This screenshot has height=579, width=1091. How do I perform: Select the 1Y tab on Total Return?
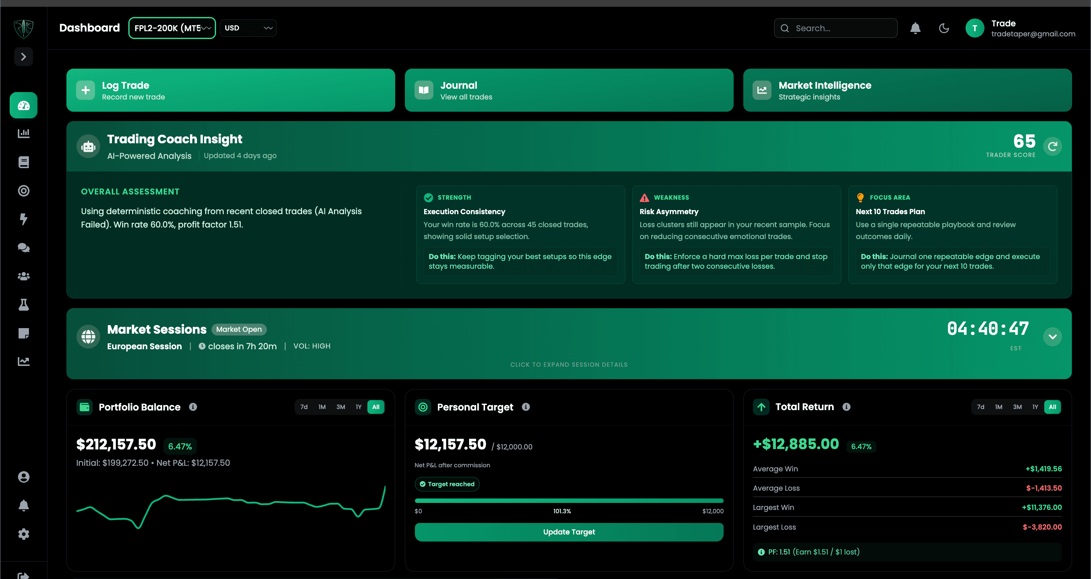[1035, 407]
